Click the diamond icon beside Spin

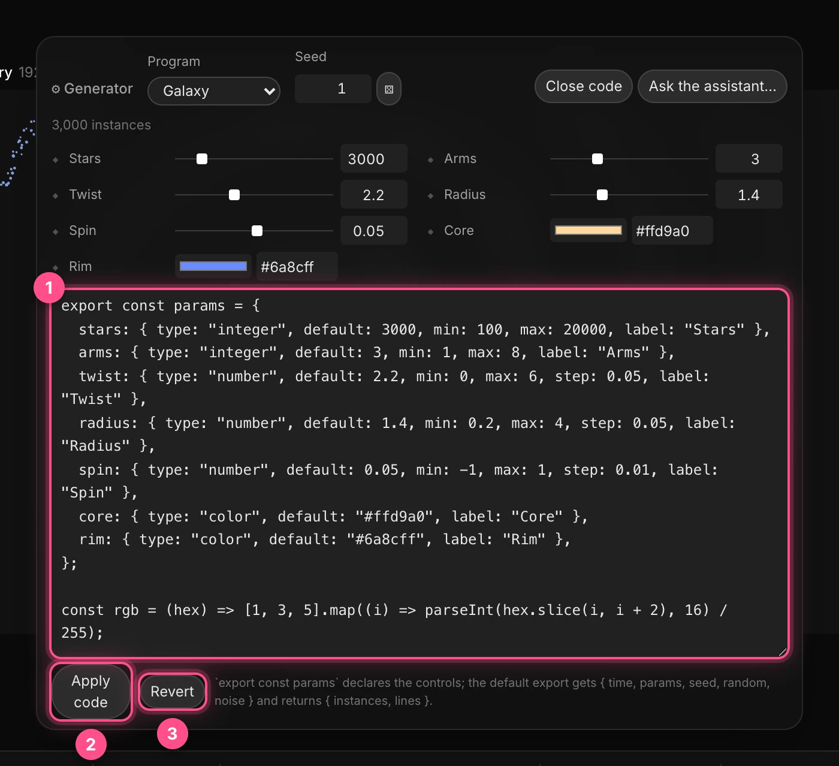point(56,231)
